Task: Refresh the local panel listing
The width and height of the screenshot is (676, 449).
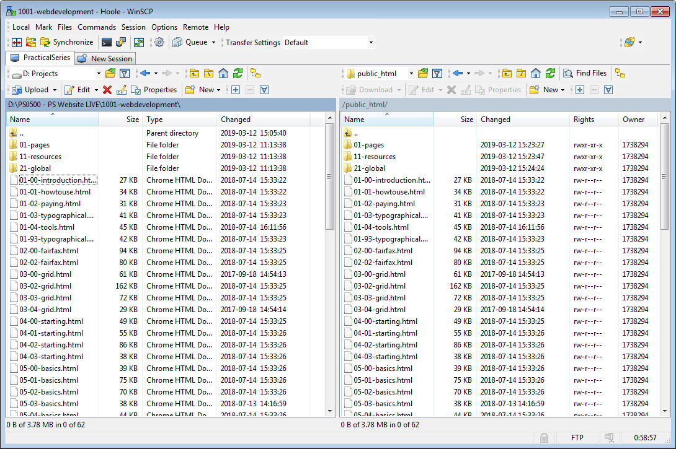Action: click(x=238, y=74)
